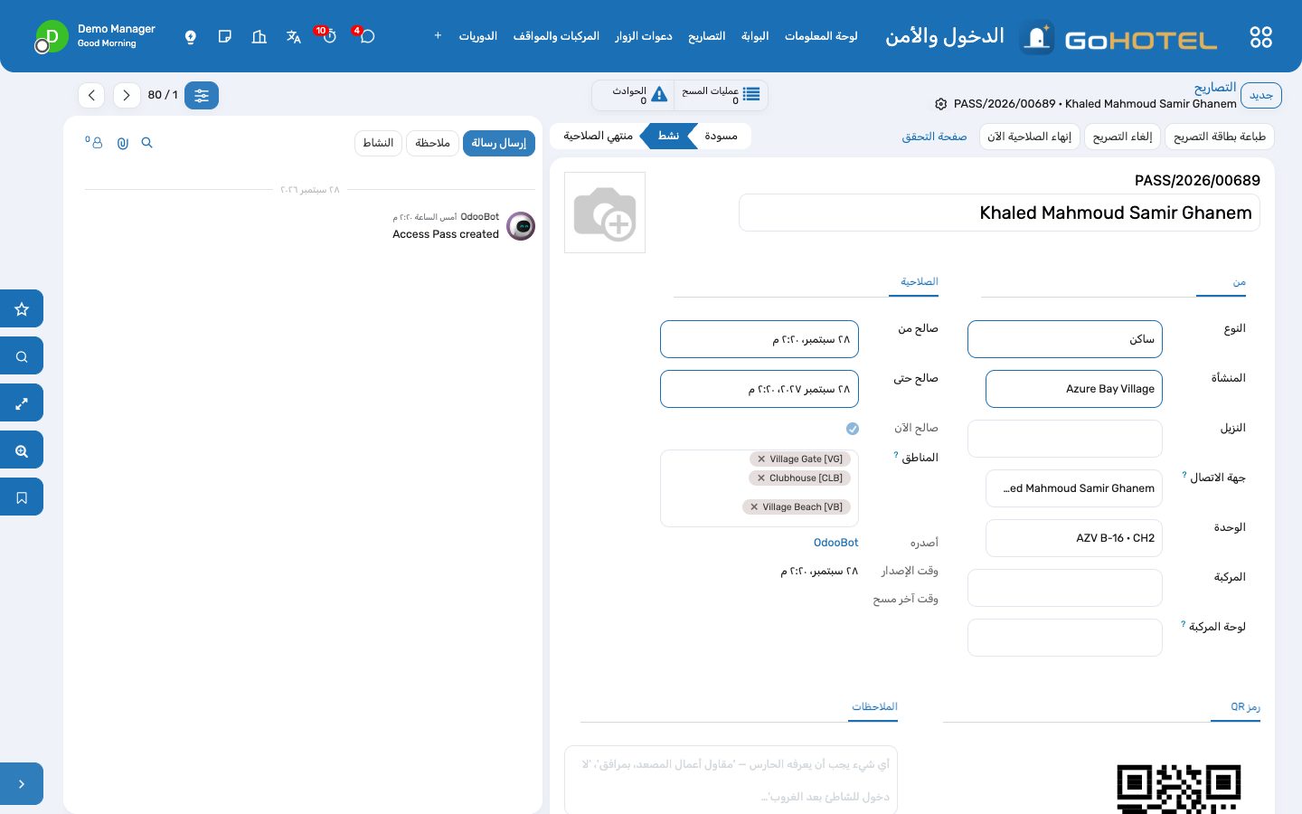Image resolution: width=1302 pixels, height=814 pixels.
Task: Remove the Village Gate [VG] zone tag
Action: click(761, 459)
